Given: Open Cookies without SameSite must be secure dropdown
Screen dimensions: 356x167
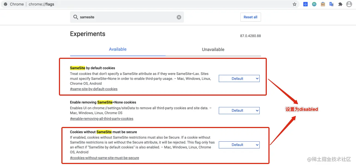Looking at the screenshot, I should (239, 145).
